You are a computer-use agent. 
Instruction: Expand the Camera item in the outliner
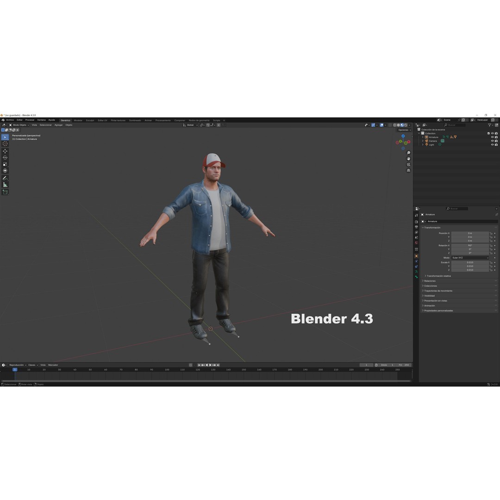click(423, 141)
